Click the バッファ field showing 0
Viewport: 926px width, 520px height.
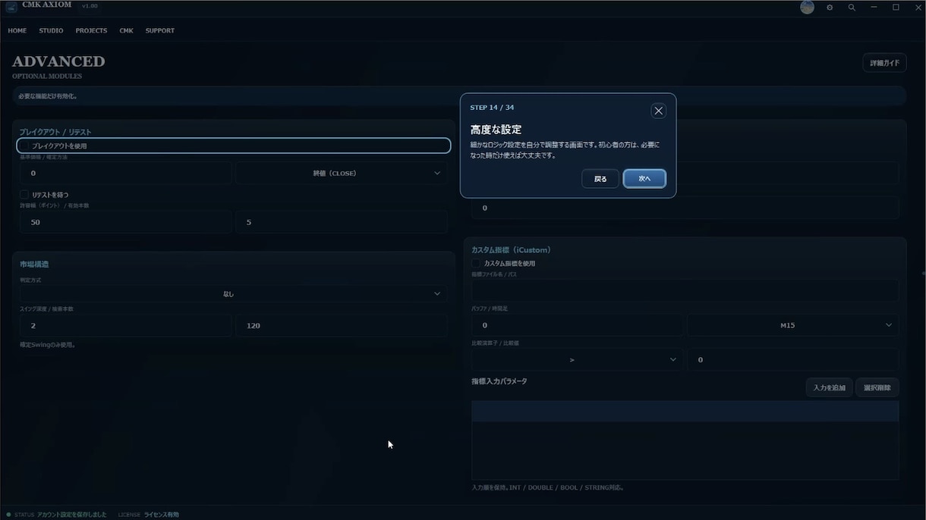pyautogui.click(x=577, y=325)
